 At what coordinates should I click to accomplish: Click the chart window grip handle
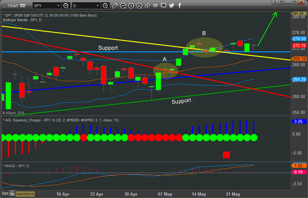[4, 6]
